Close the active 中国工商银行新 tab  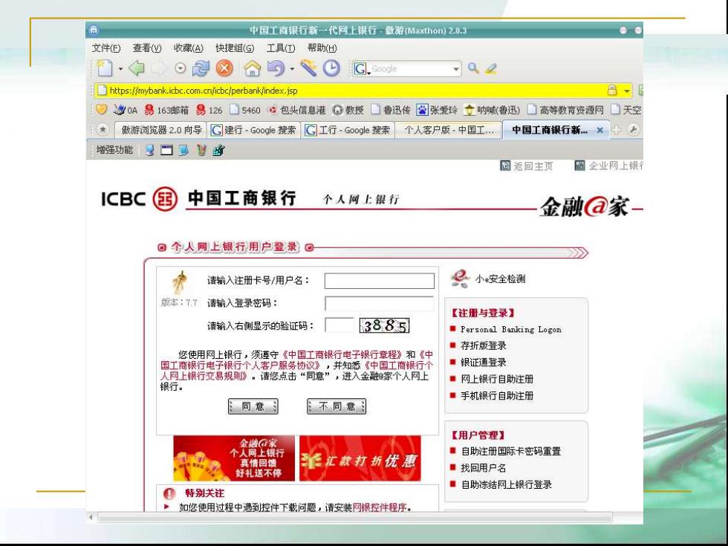click(600, 131)
